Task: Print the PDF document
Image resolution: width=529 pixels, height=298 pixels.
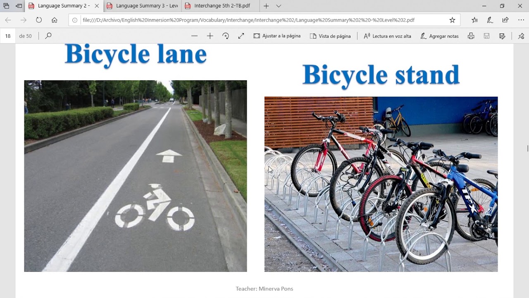Action: (x=471, y=36)
